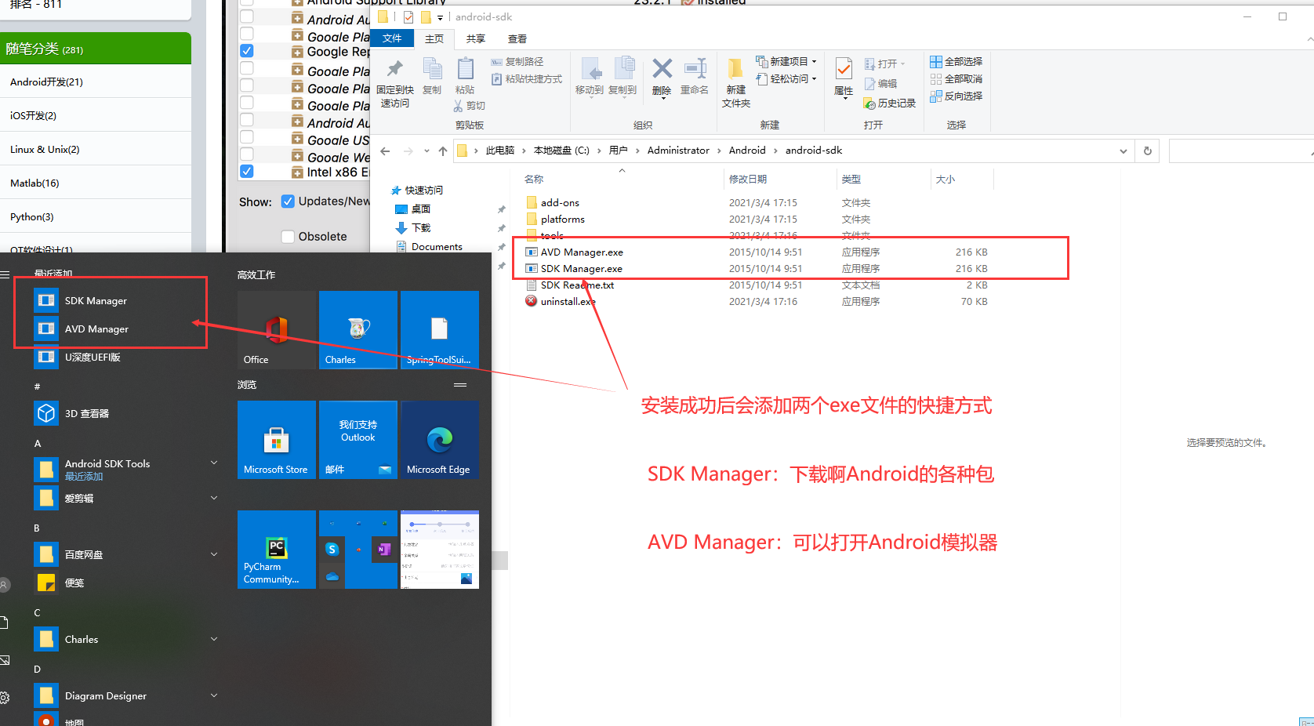Open the Office tile
The image size is (1314, 726).
[x=277, y=330]
